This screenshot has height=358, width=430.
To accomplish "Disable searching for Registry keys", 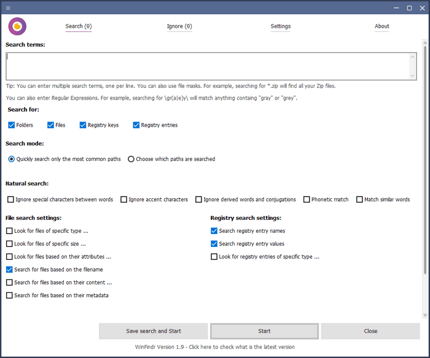I will (83, 125).
